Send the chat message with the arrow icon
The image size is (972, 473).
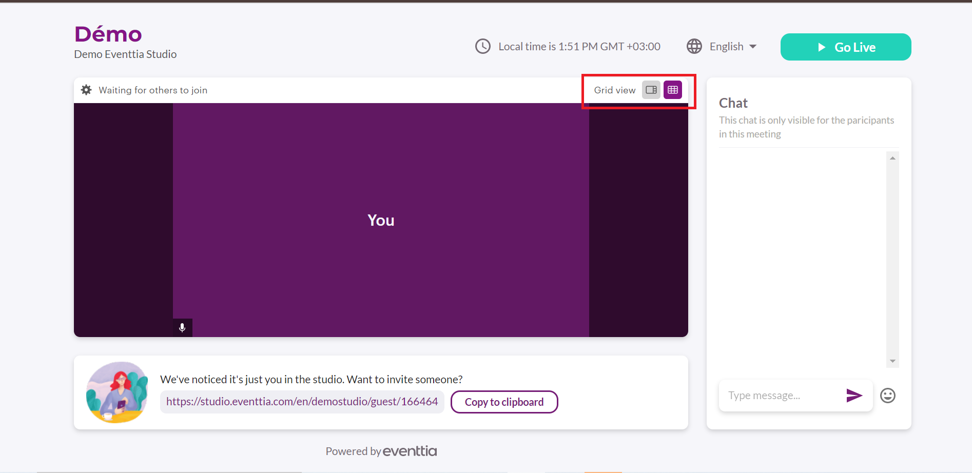[853, 395]
